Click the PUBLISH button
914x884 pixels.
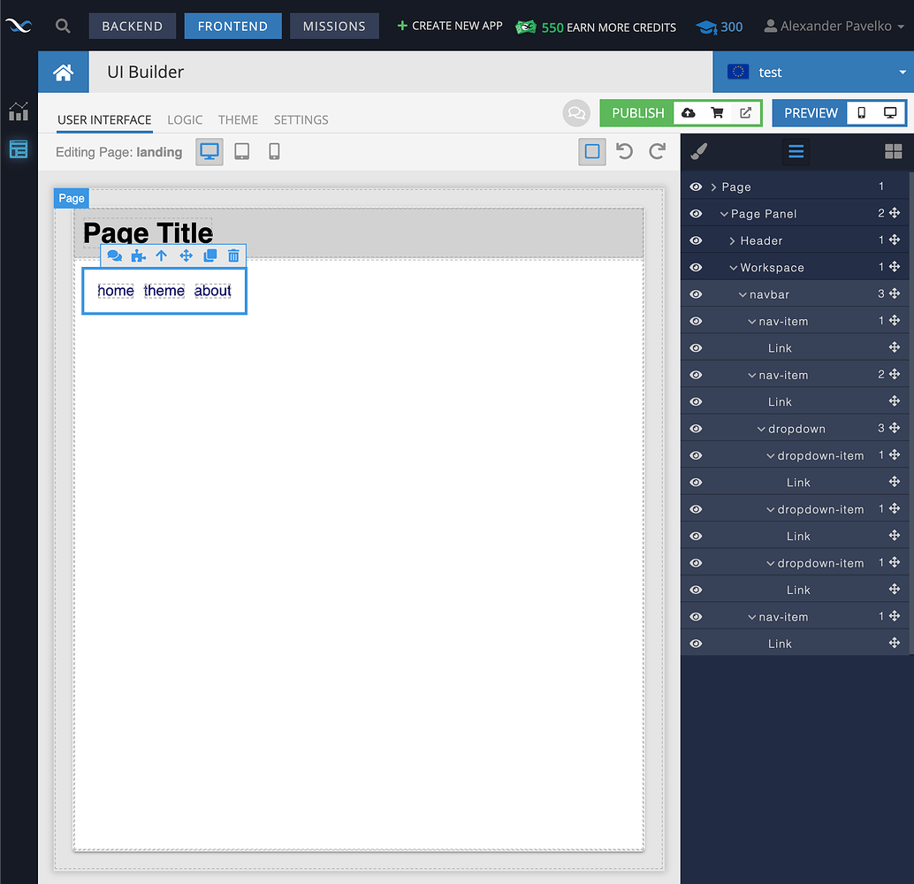point(636,113)
